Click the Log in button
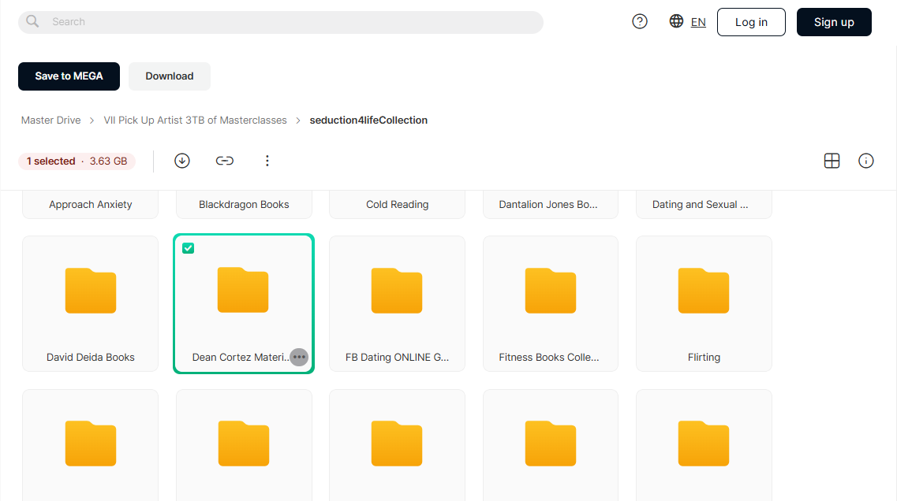The image size is (897, 501). pos(751,22)
